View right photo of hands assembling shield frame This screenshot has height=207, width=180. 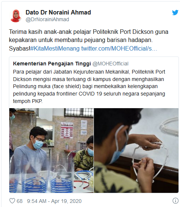(x=136, y=151)
